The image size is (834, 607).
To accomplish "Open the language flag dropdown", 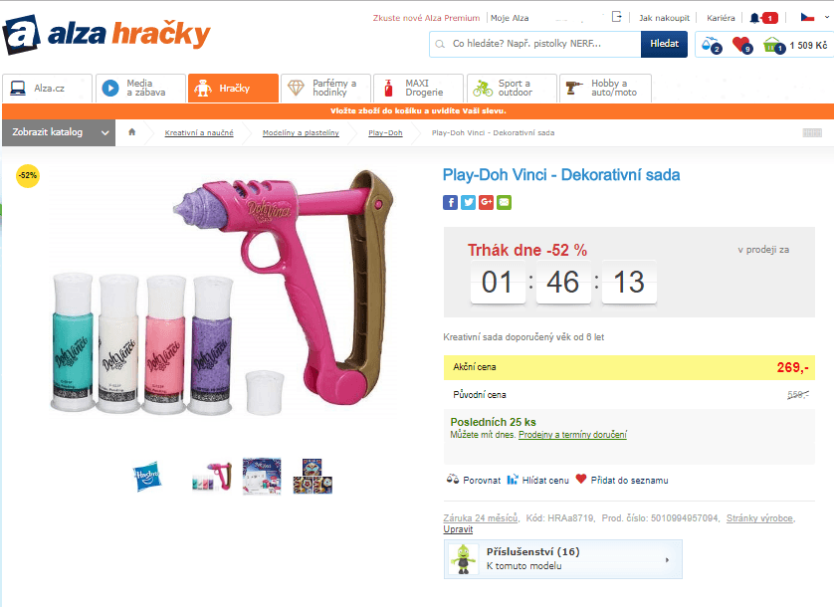I will coord(814,17).
